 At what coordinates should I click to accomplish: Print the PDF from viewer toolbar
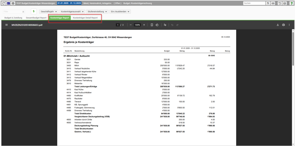[x=283, y=25]
